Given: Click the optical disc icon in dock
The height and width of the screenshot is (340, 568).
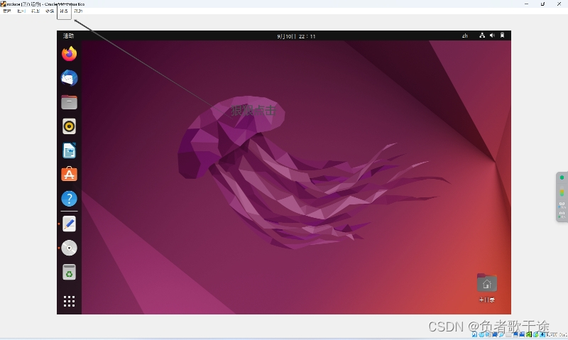Looking at the screenshot, I should pyautogui.click(x=69, y=248).
